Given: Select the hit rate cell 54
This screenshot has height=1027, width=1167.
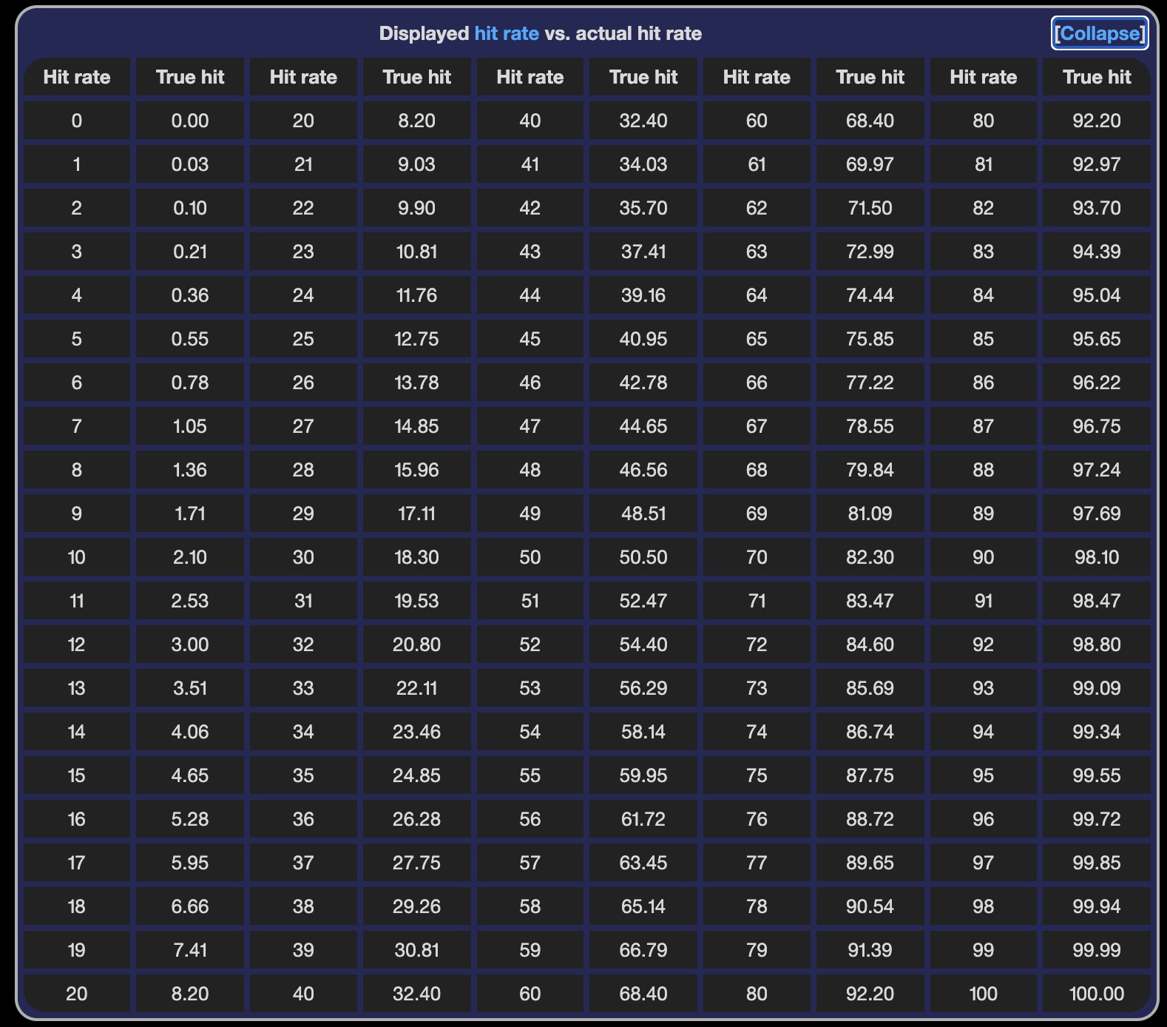Looking at the screenshot, I should (530, 732).
